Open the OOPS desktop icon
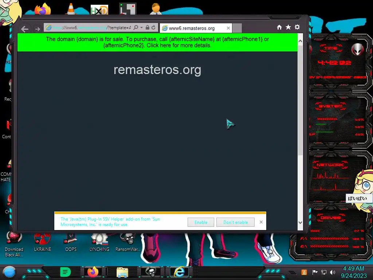 point(71,242)
